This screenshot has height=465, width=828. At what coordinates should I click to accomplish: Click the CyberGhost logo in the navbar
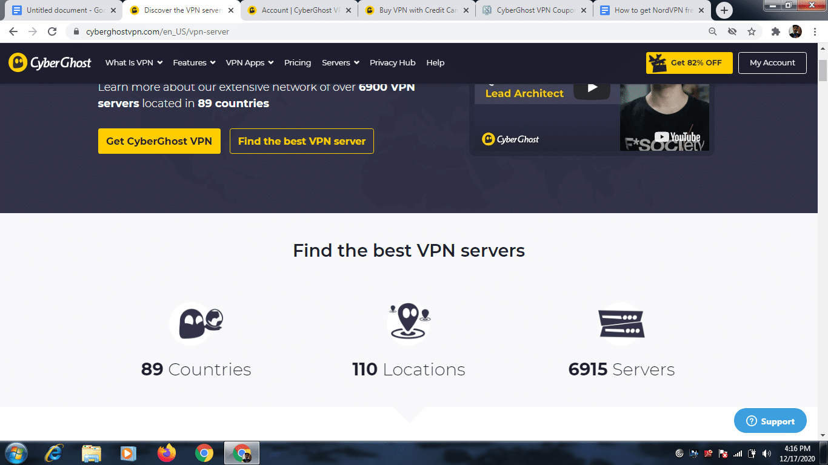point(50,62)
